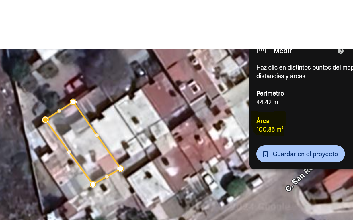Click midpoint handle on the polygon's long right edge
The width and height of the screenshot is (353, 220).
click(x=97, y=135)
